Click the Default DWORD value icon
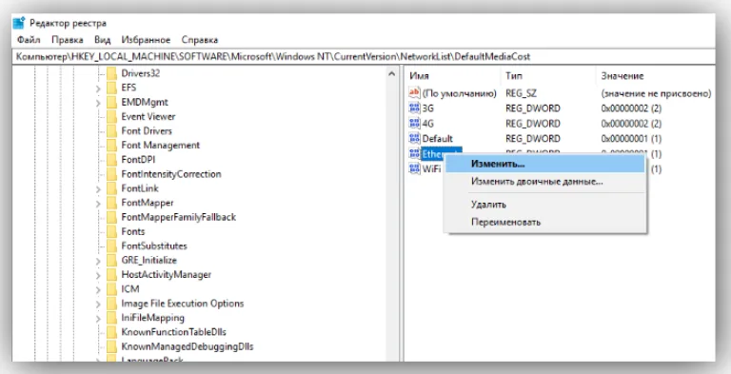Image resolution: width=731 pixels, height=374 pixels. tap(414, 139)
